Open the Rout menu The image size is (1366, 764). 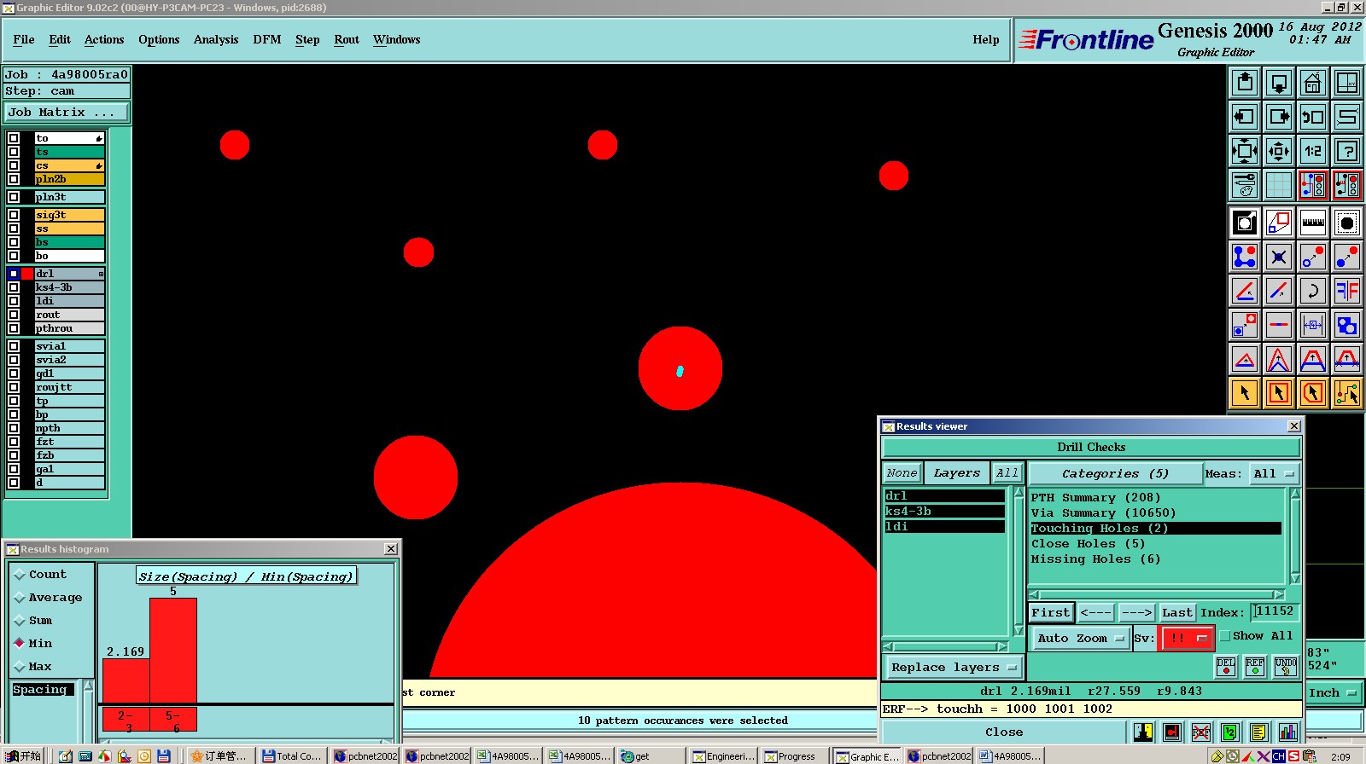[347, 40]
